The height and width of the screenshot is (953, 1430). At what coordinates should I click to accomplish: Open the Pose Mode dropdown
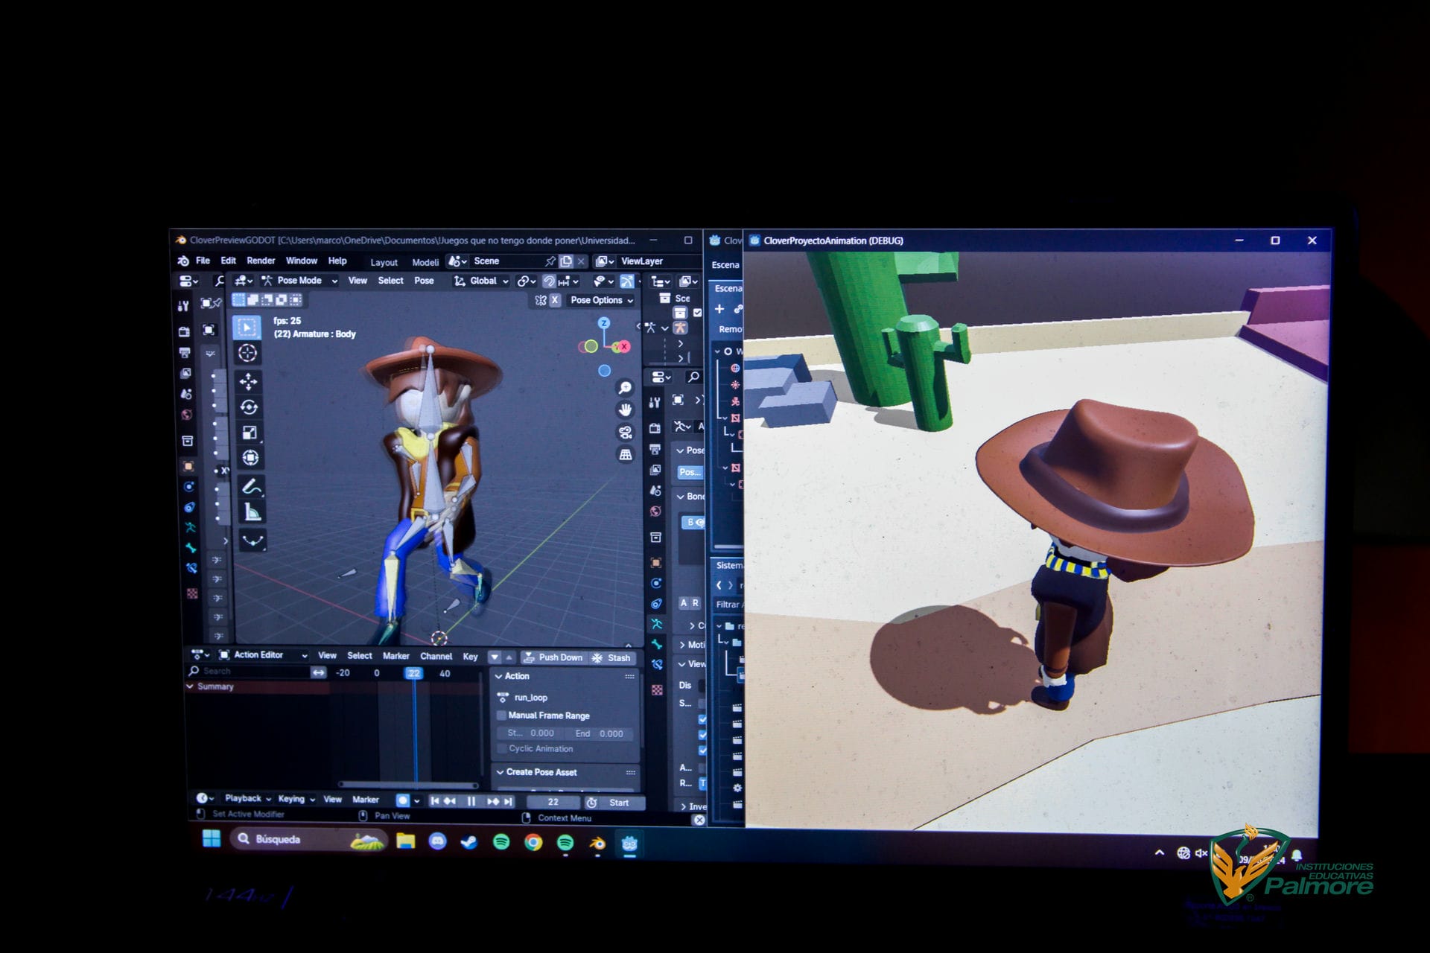point(299,281)
